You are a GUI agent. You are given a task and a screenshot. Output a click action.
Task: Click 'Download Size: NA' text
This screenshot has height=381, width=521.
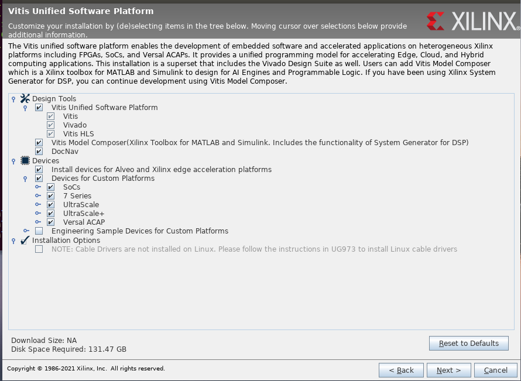pos(44,340)
